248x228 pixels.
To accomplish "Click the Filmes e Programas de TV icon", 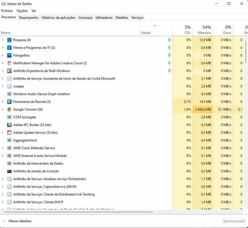I will point(9,48).
